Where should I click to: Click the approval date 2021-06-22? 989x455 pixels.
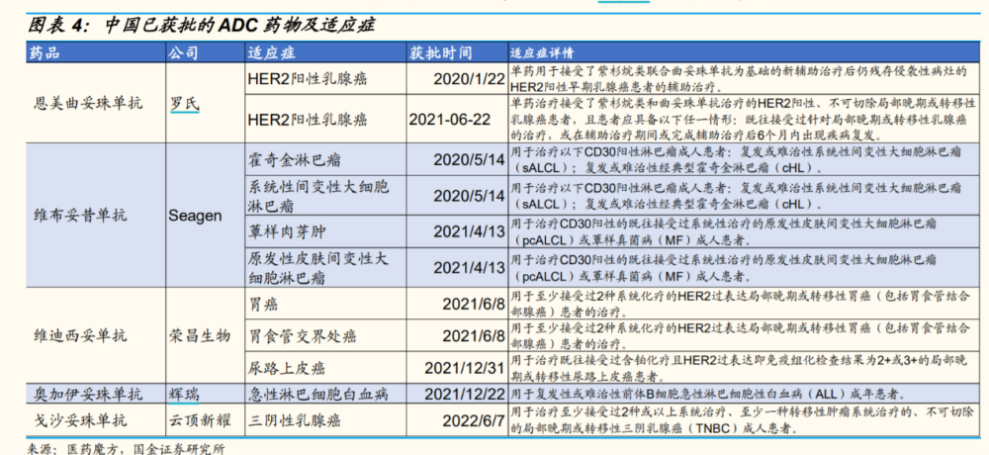(x=449, y=120)
